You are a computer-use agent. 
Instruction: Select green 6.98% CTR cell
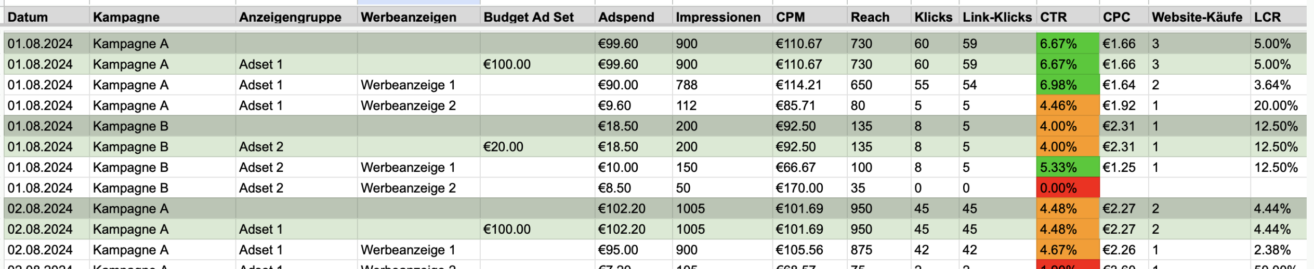[x=1068, y=85]
